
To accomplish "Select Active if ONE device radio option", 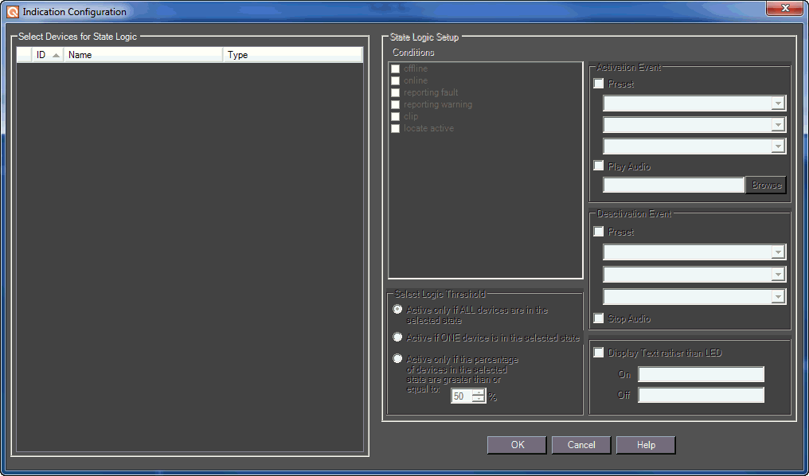I will [x=397, y=337].
